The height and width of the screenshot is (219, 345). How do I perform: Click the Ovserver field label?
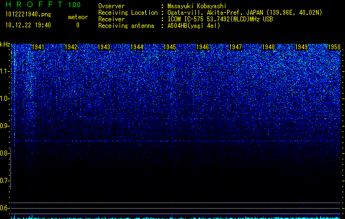[x=111, y=6]
